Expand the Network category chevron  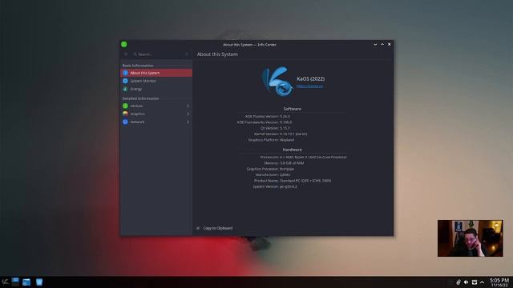(x=188, y=122)
